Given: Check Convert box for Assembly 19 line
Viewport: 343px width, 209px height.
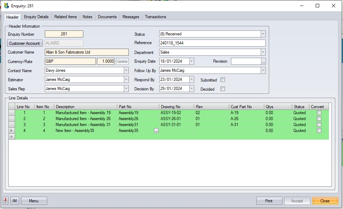Looking at the screenshot, I should coord(319,113).
